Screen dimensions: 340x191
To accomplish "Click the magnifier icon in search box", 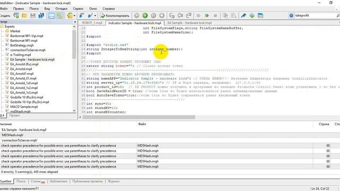I will click(x=338, y=15).
